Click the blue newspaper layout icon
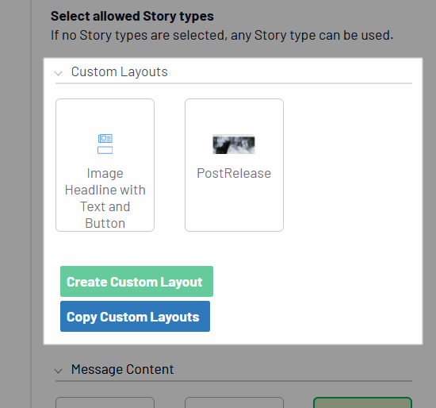Screen dimensions: 436x408 pyautogui.click(x=105, y=144)
